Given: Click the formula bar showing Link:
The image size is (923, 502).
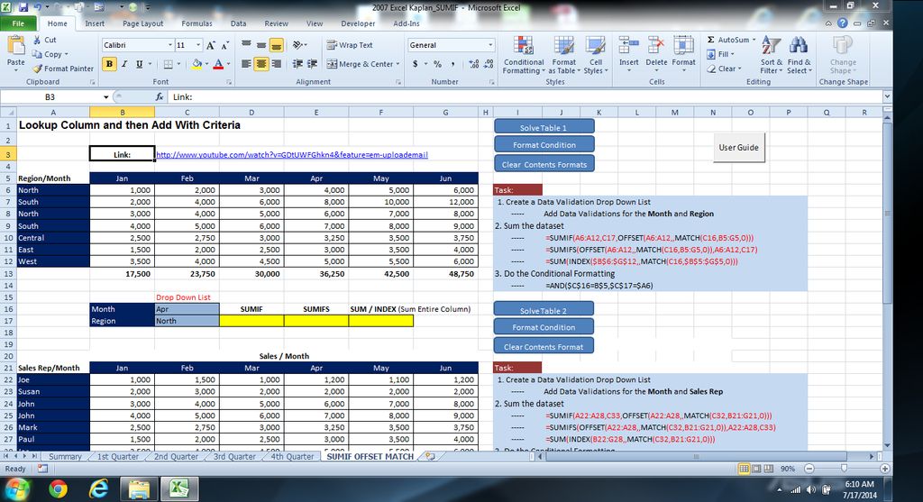Looking at the screenshot, I should click(x=451, y=96).
